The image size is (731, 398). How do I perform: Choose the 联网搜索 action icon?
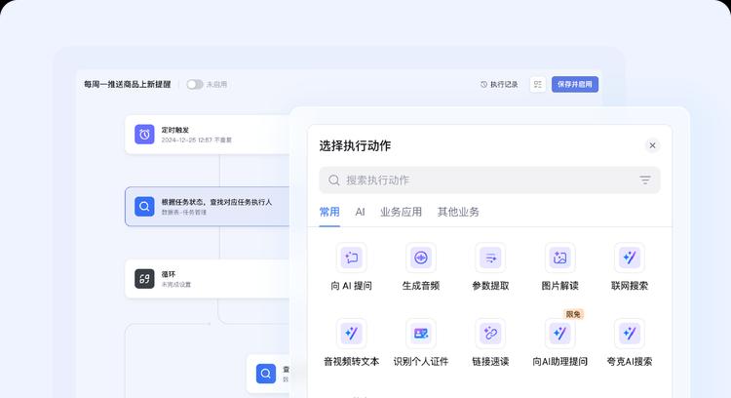tap(630, 258)
